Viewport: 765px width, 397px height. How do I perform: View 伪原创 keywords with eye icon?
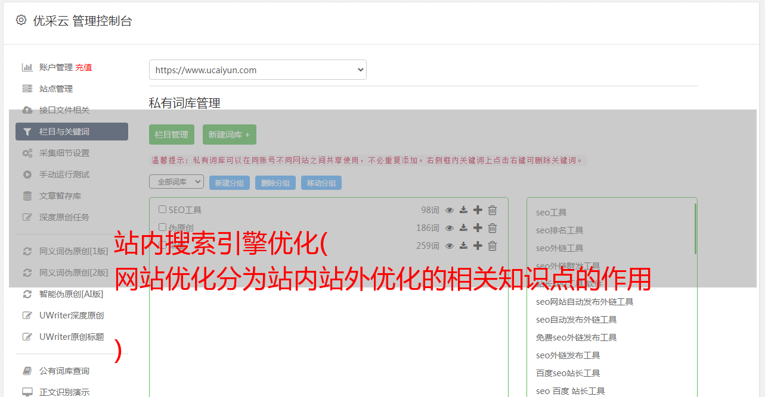(450, 228)
